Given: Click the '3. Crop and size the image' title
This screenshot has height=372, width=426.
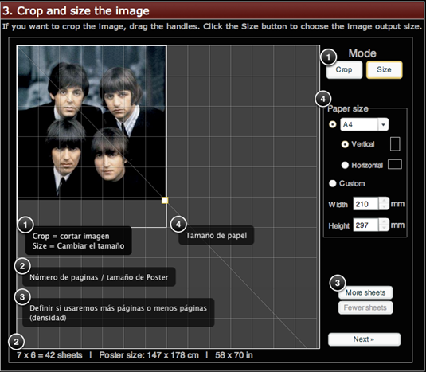Looking at the screenshot, I should (76, 11).
